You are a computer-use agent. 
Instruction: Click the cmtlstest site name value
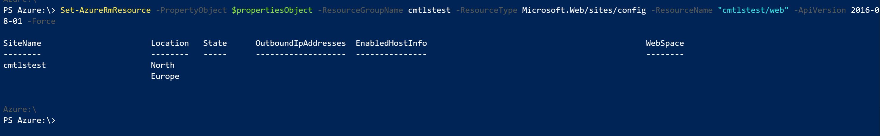(25, 65)
